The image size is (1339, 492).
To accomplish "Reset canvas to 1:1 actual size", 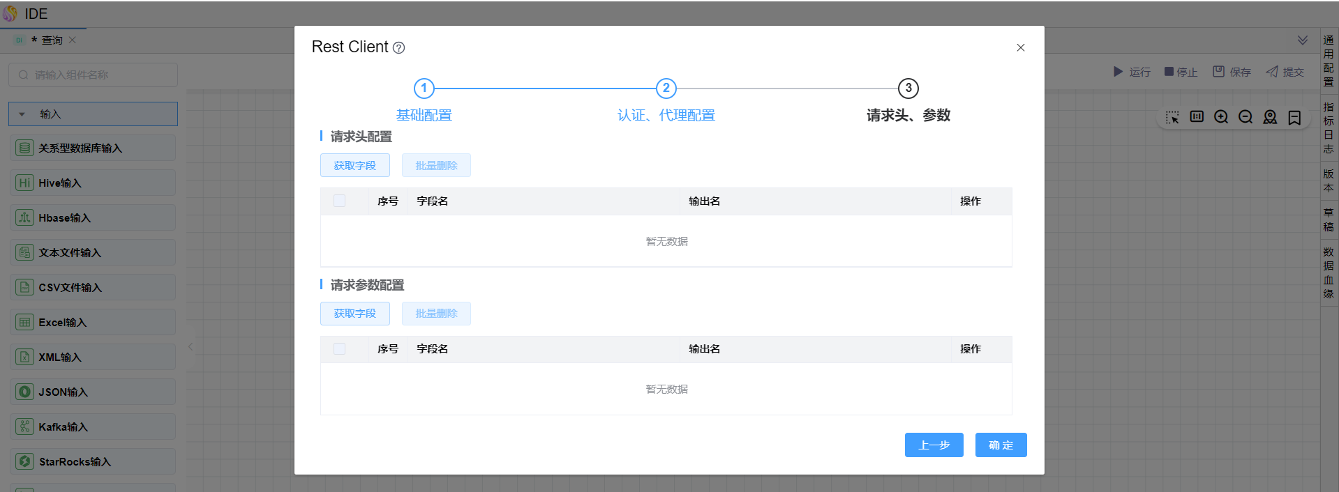I will click(x=1197, y=117).
